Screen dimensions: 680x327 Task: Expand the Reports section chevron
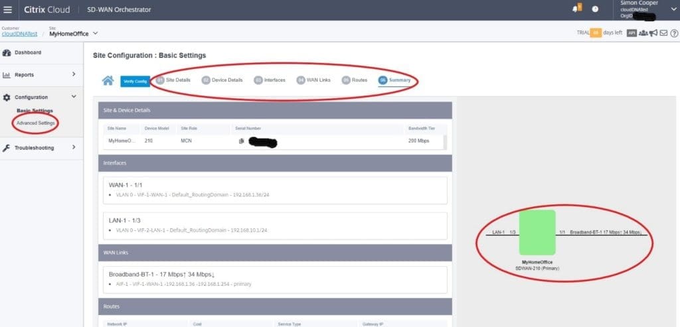pyautogui.click(x=74, y=74)
